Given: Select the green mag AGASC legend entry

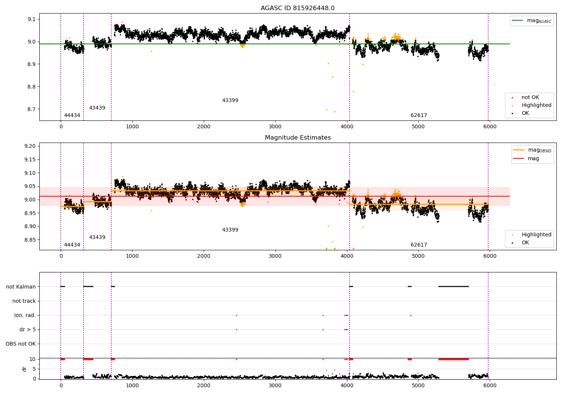Looking at the screenshot, I should pos(532,21).
